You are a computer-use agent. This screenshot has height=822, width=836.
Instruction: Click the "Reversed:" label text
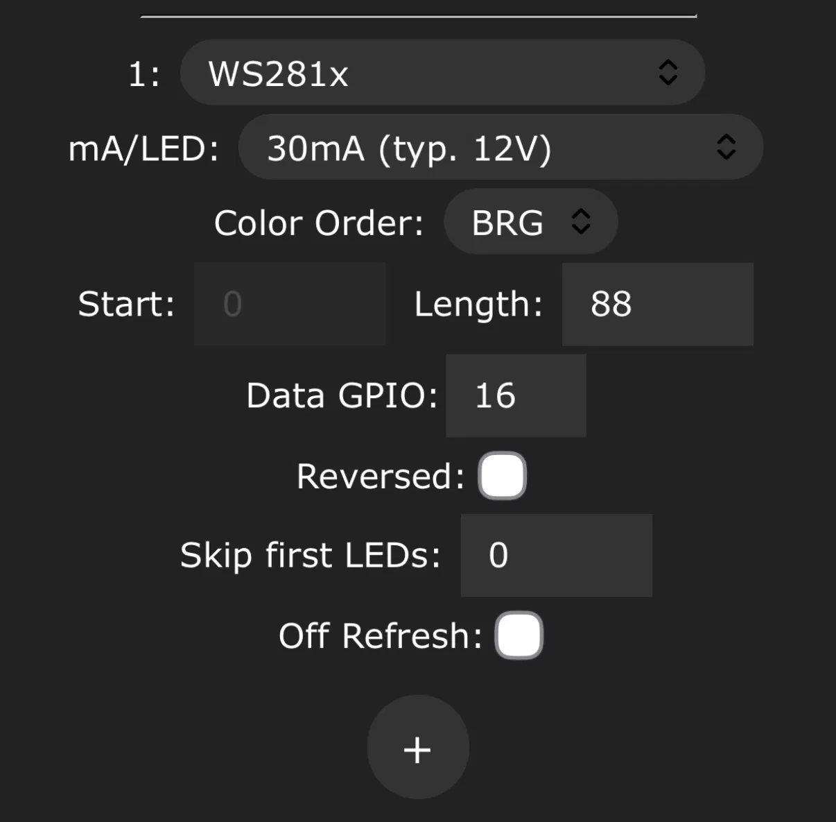click(380, 477)
